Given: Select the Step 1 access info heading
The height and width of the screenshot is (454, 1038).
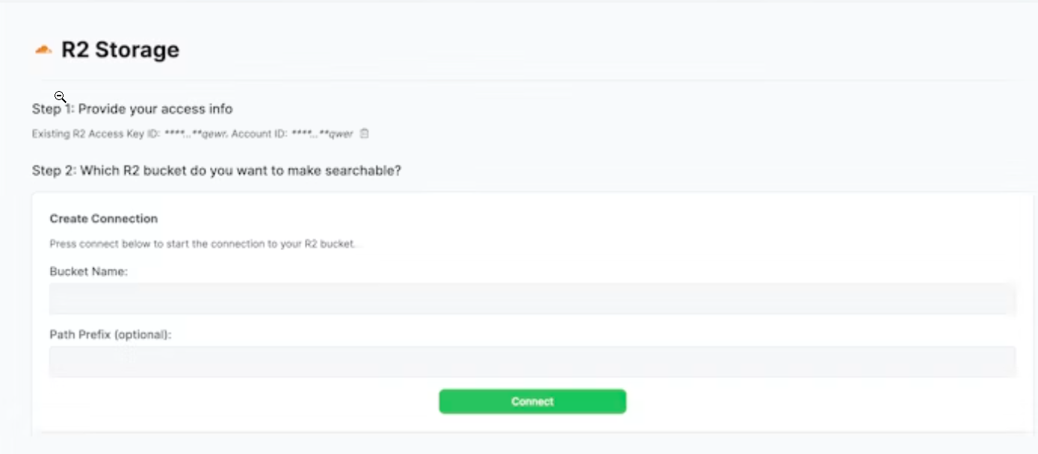Looking at the screenshot, I should tap(132, 109).
